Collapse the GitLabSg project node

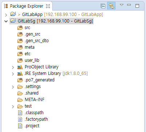pyautogui.click(x=6, y=21)
